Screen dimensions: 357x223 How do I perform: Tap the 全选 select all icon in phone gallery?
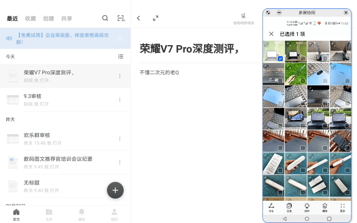coord(289,207)
